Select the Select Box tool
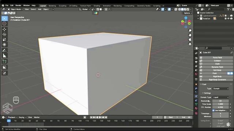 [x=4, y=19]
